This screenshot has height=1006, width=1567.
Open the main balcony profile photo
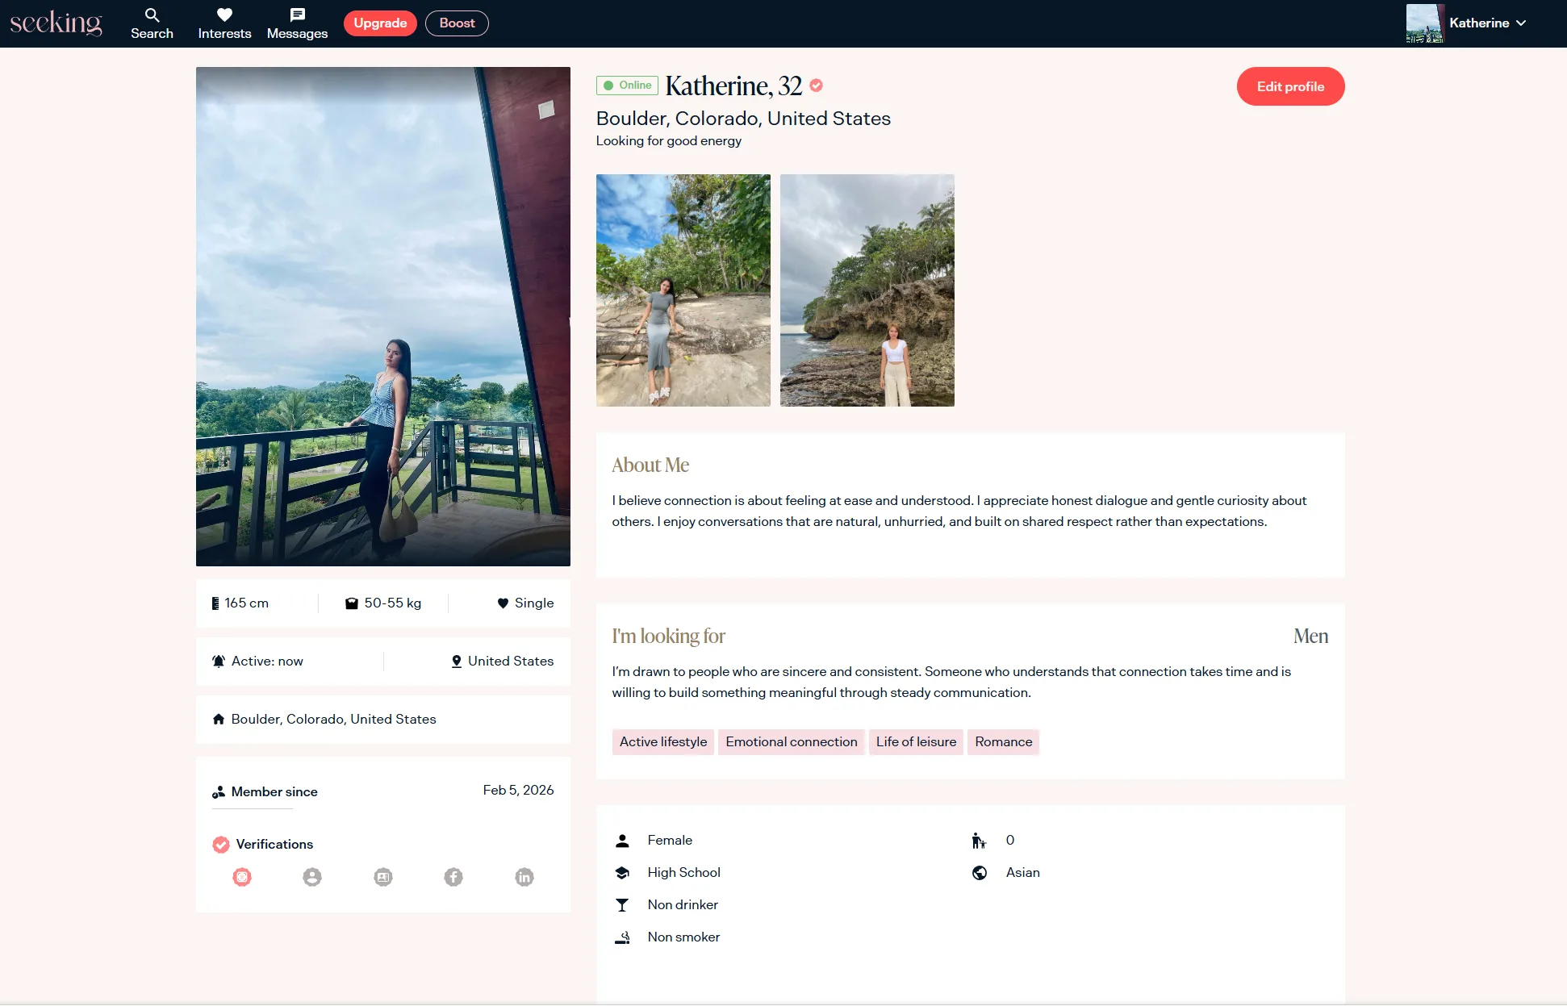point(383,316)
